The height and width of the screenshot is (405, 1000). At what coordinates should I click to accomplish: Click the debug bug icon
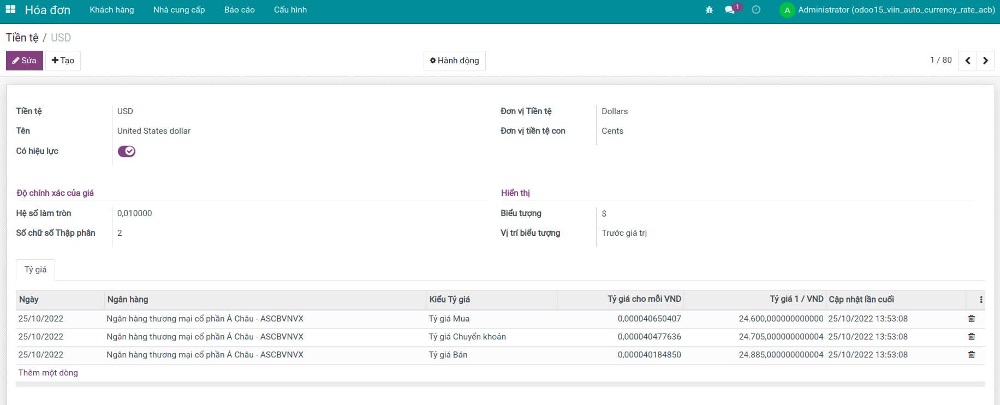(x=709, y=10)
